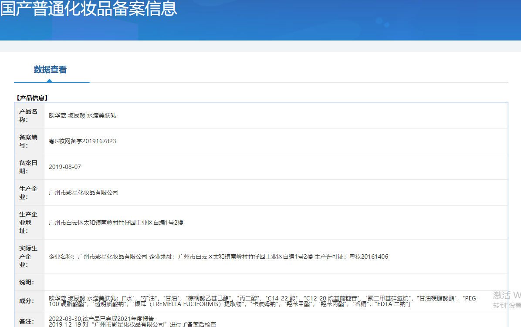Click the 备案日期 label cell
This screenshot has height=327, width=521.
coord(29,167)
